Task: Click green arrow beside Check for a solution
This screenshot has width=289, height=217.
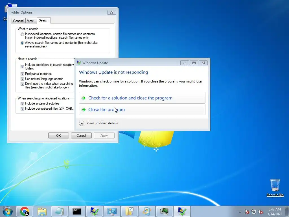Action: 84,98
